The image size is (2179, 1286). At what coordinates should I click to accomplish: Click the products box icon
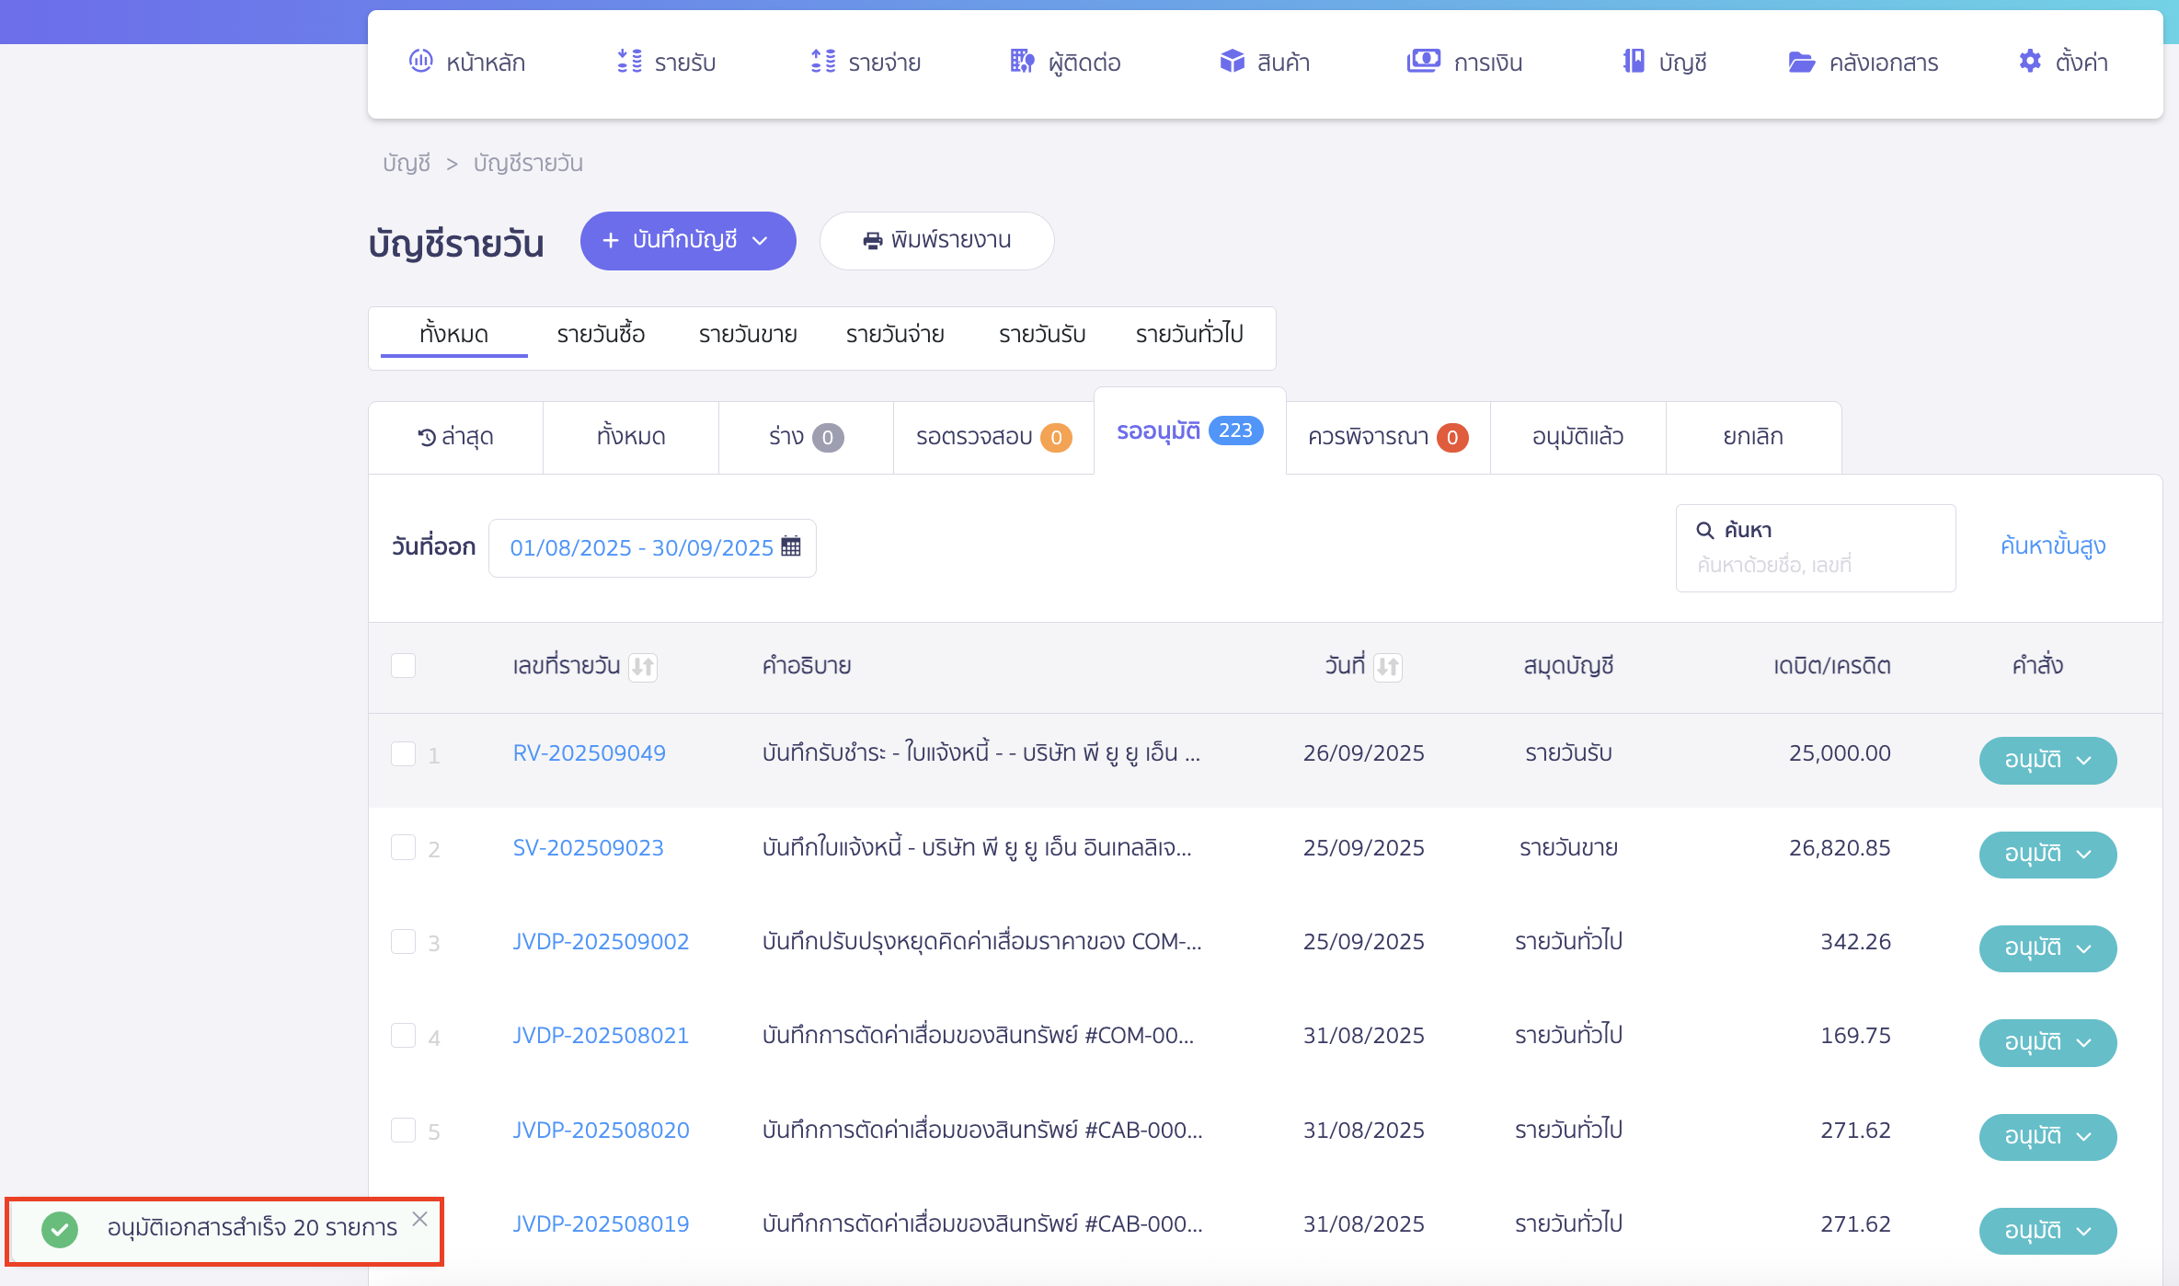(1232, 62)
